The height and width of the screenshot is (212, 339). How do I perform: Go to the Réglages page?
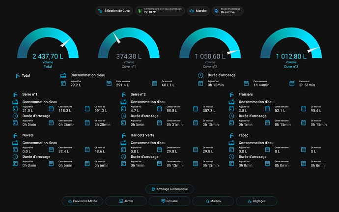(256, 201)
